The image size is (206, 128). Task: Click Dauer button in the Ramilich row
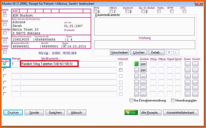click(187, 64)
